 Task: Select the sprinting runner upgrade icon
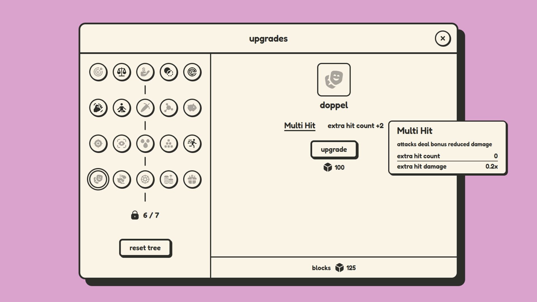pos(192,144)
